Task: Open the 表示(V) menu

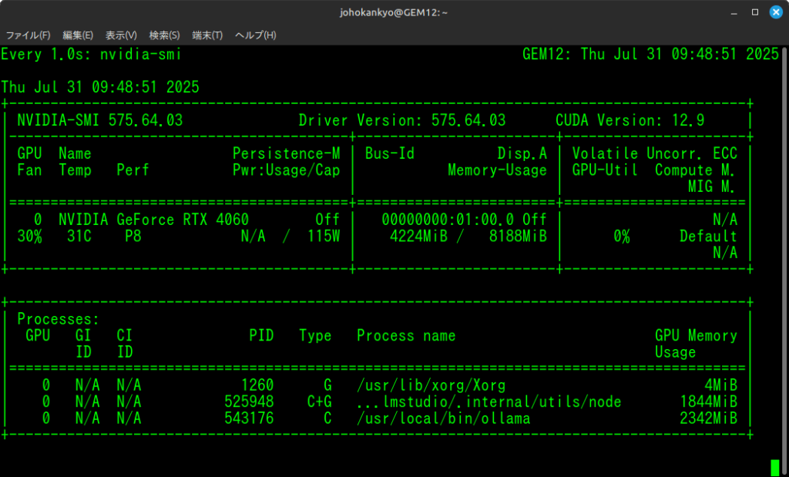Action: (x=121, y=35)
